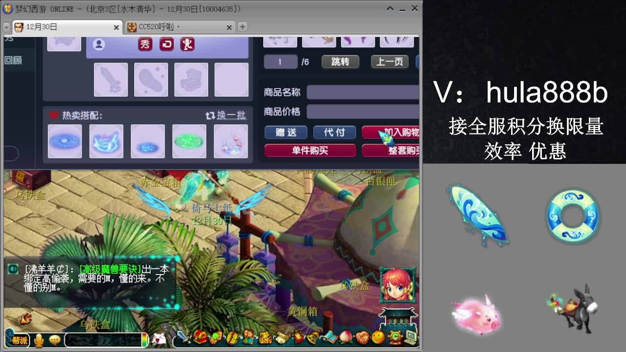The image size is (626, 352).
Task: Click the rotate character icon beside 秀
Action: point(167,44)
